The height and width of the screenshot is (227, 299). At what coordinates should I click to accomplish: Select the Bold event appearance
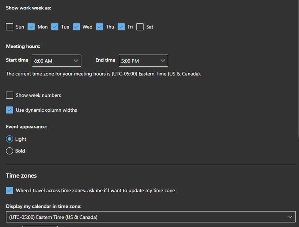10,151
